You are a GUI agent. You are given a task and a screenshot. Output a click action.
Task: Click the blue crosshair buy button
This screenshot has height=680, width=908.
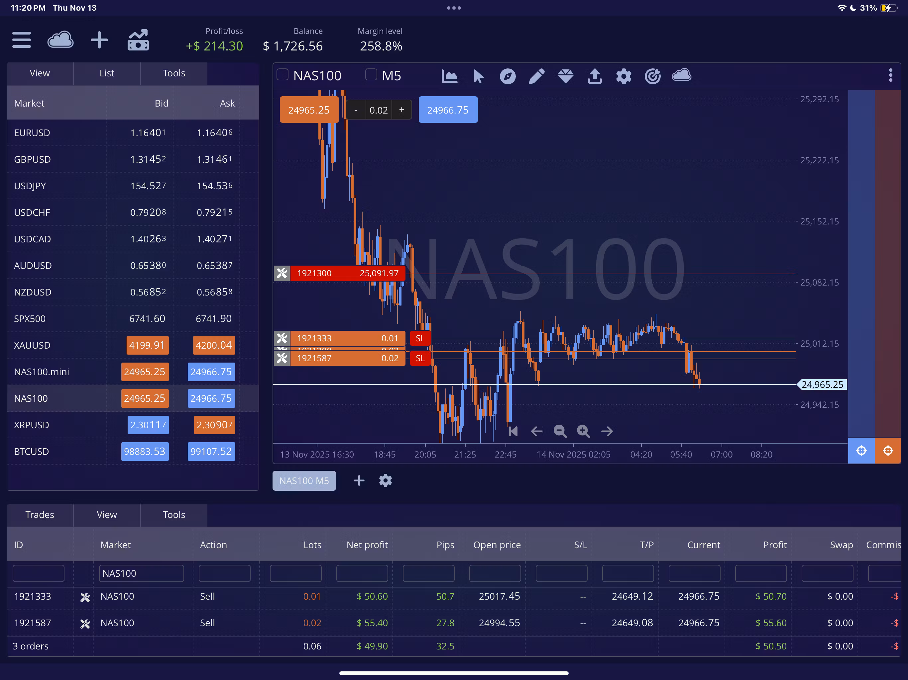click(861, 451)
